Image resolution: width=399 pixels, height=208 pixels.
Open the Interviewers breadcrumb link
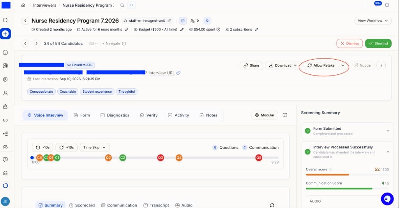[x=44, y=5]
